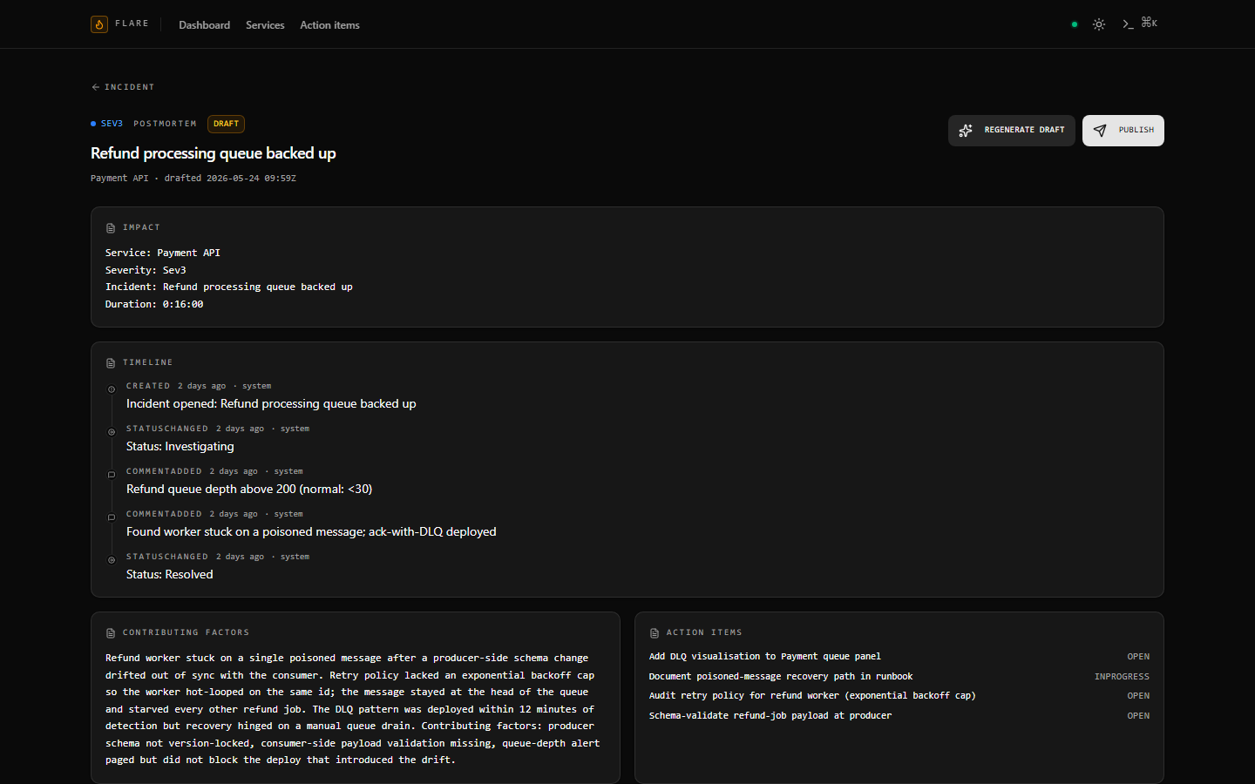Click the comment marker for poisoned message event
This screenshot has height=784, width=1255.
coord(112,517)
